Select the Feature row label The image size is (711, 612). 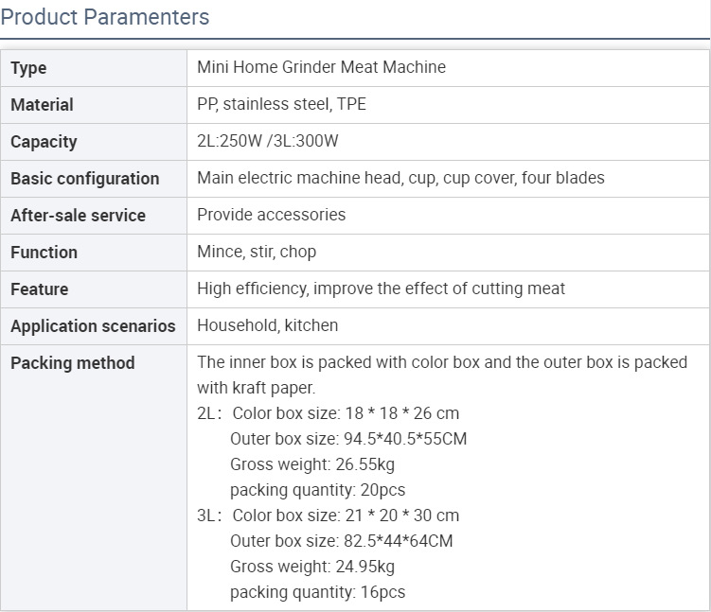[39, 289]
